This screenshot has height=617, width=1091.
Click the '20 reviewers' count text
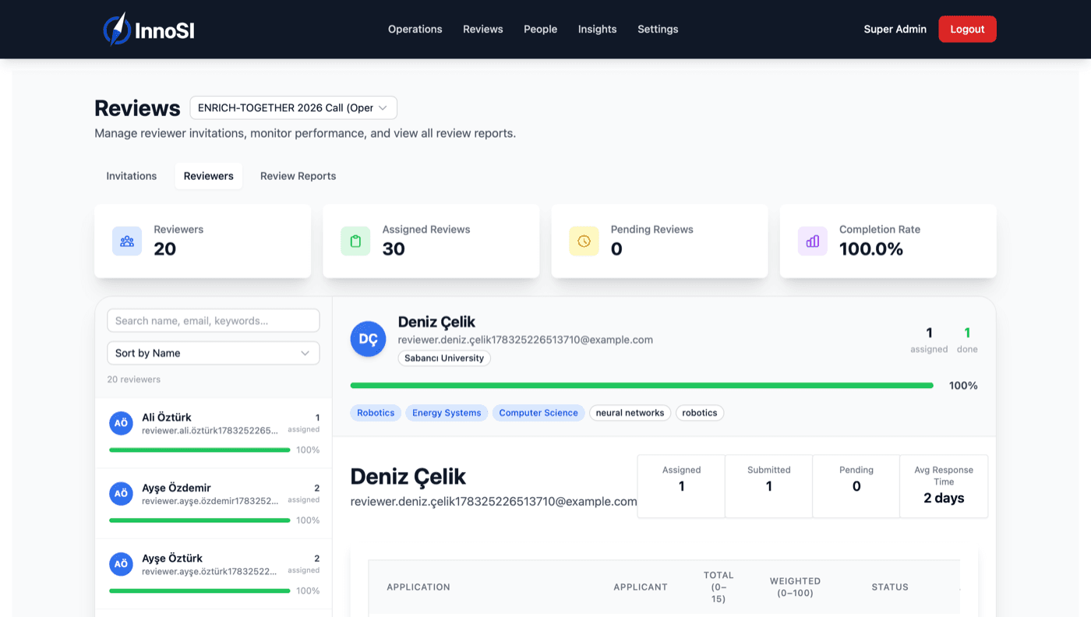point(134,379)
